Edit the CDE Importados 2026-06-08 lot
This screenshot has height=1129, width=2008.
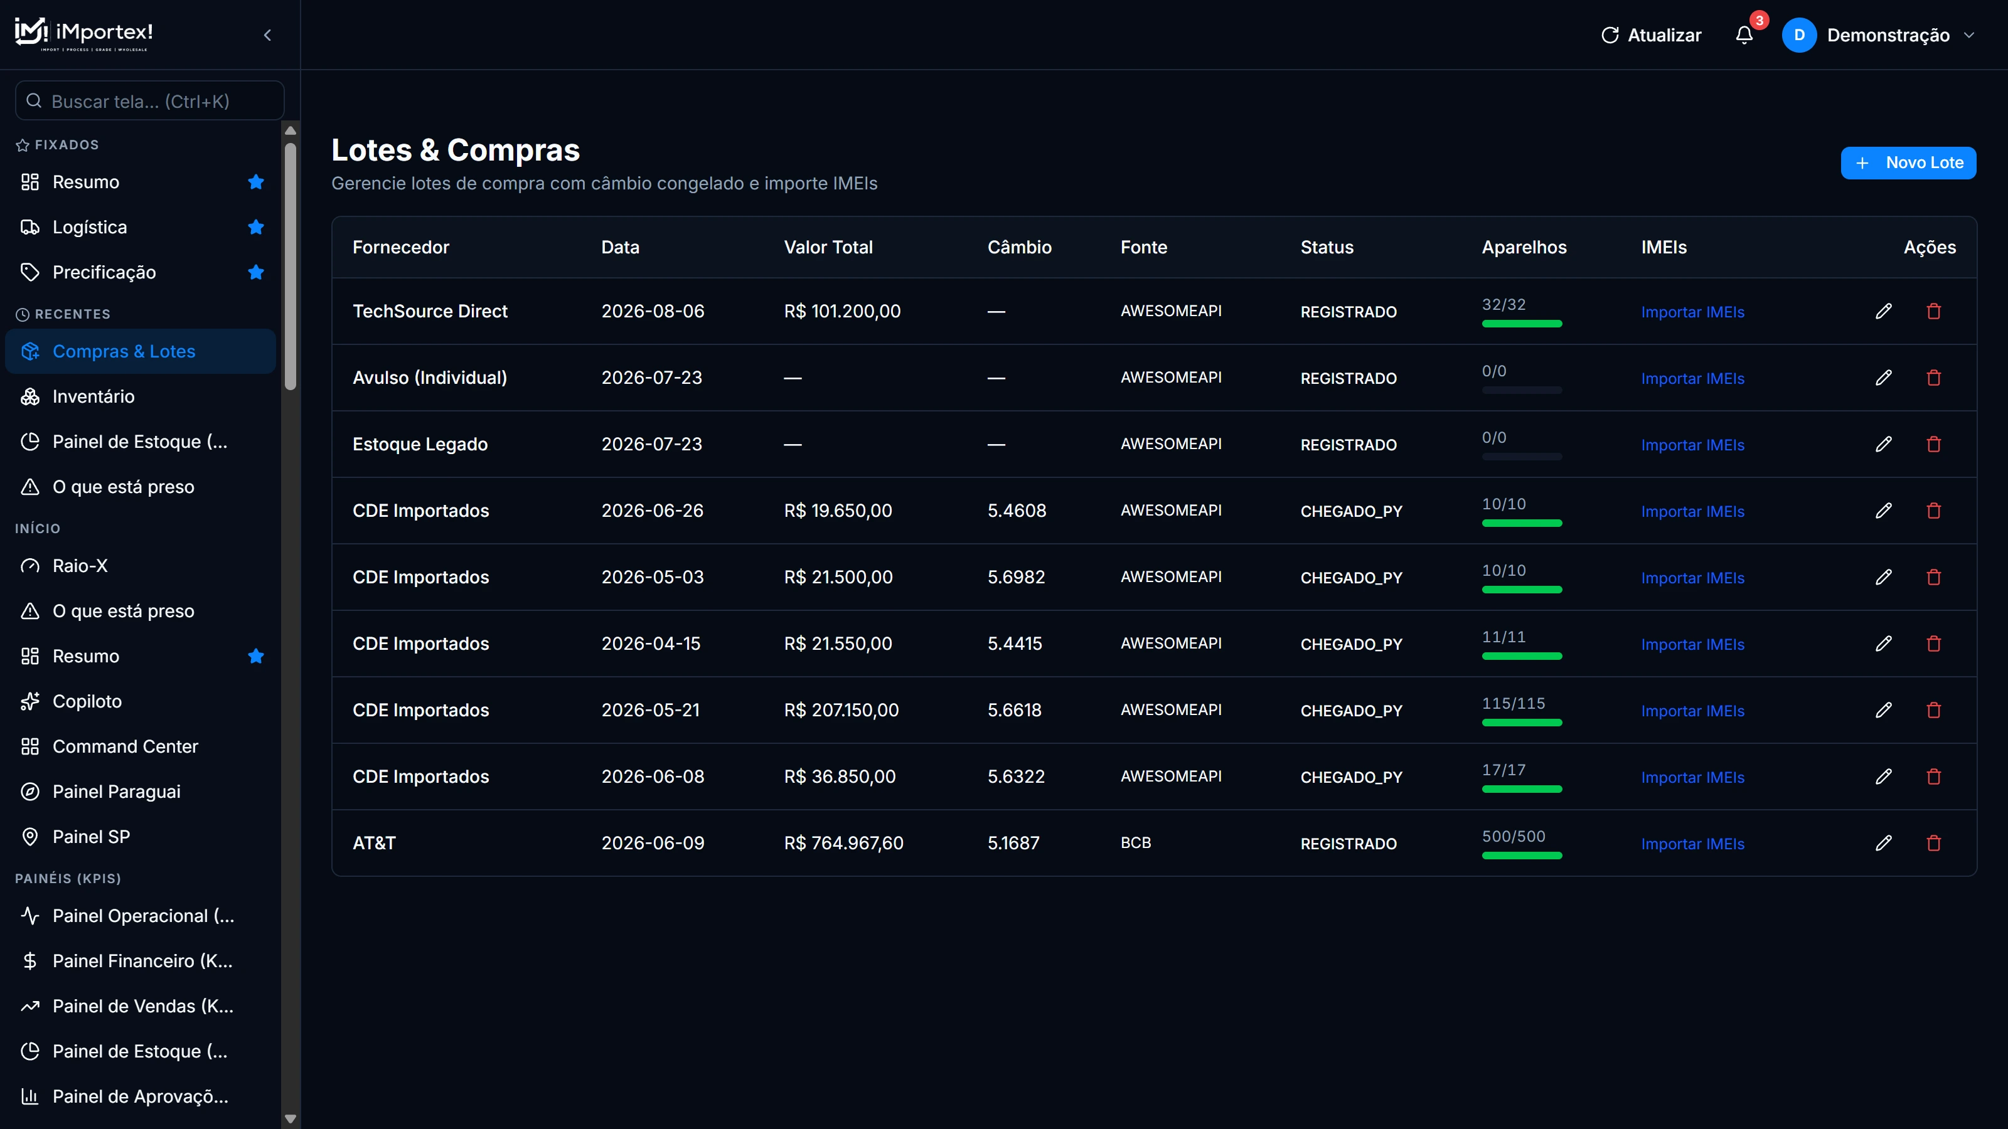point(1883,777)
